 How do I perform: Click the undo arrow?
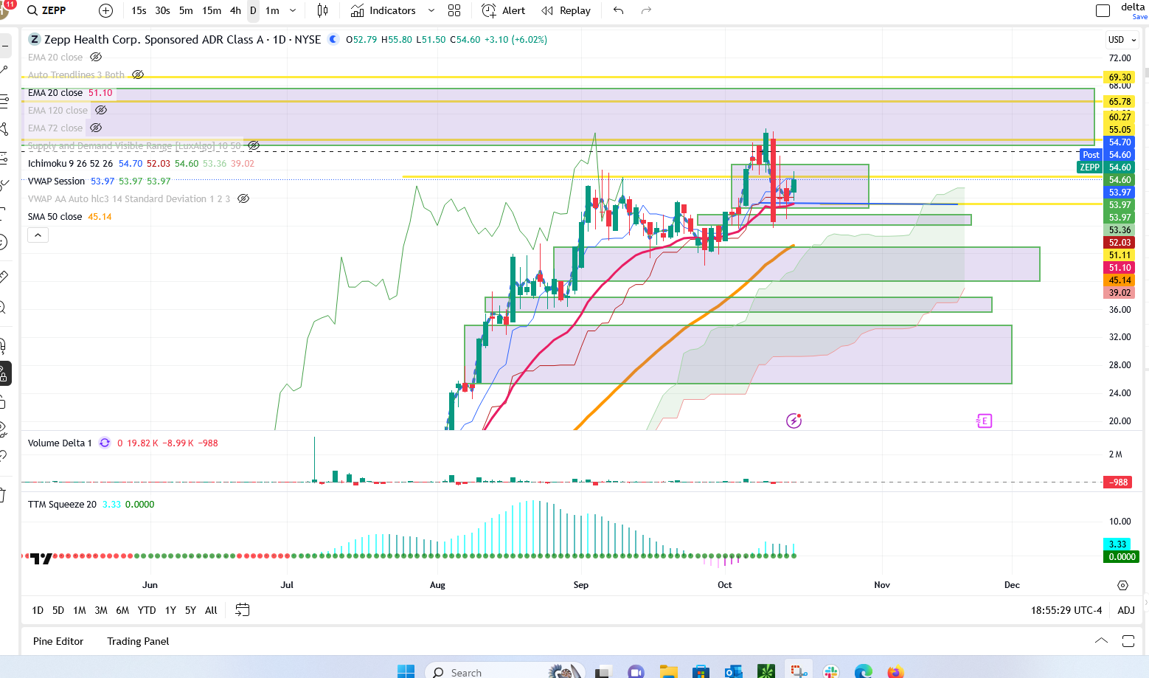click(x=618, y=10)
